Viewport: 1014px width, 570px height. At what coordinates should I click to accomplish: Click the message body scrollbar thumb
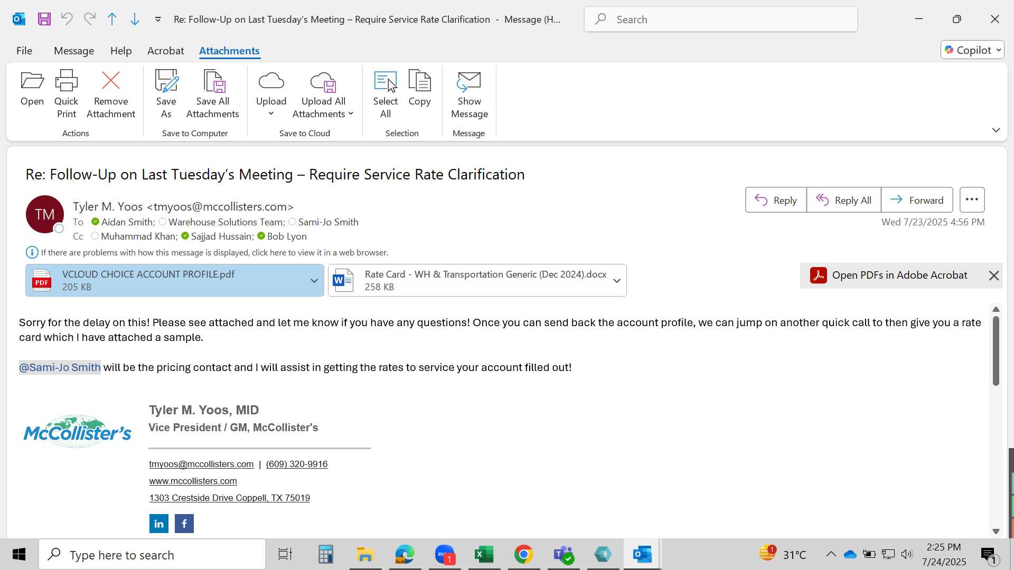[996, 350]
